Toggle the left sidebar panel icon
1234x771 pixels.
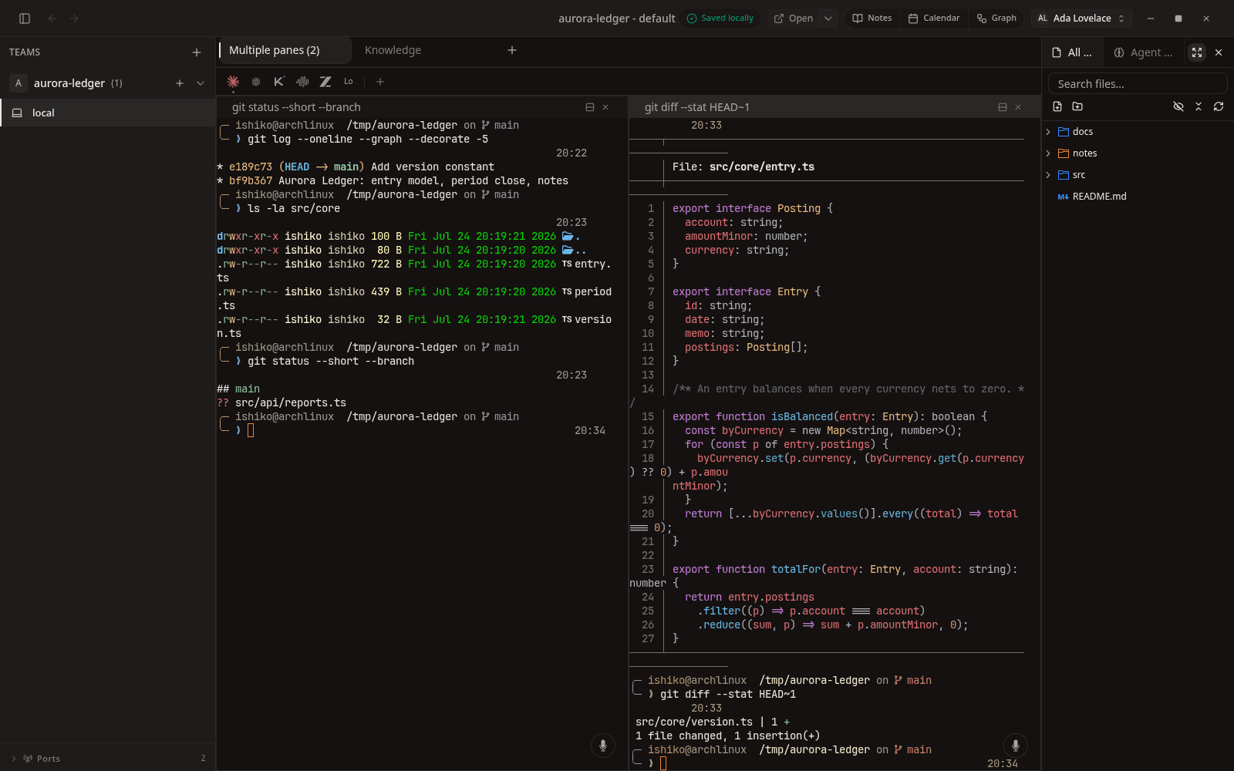(25, 19)
